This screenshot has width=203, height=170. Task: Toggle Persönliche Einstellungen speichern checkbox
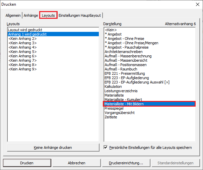[106, 147]
